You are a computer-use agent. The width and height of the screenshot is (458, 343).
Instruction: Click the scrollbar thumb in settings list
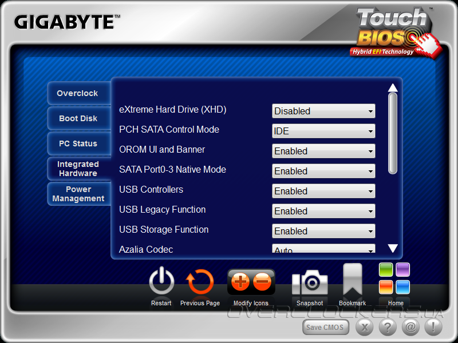(x=393, y=133)
